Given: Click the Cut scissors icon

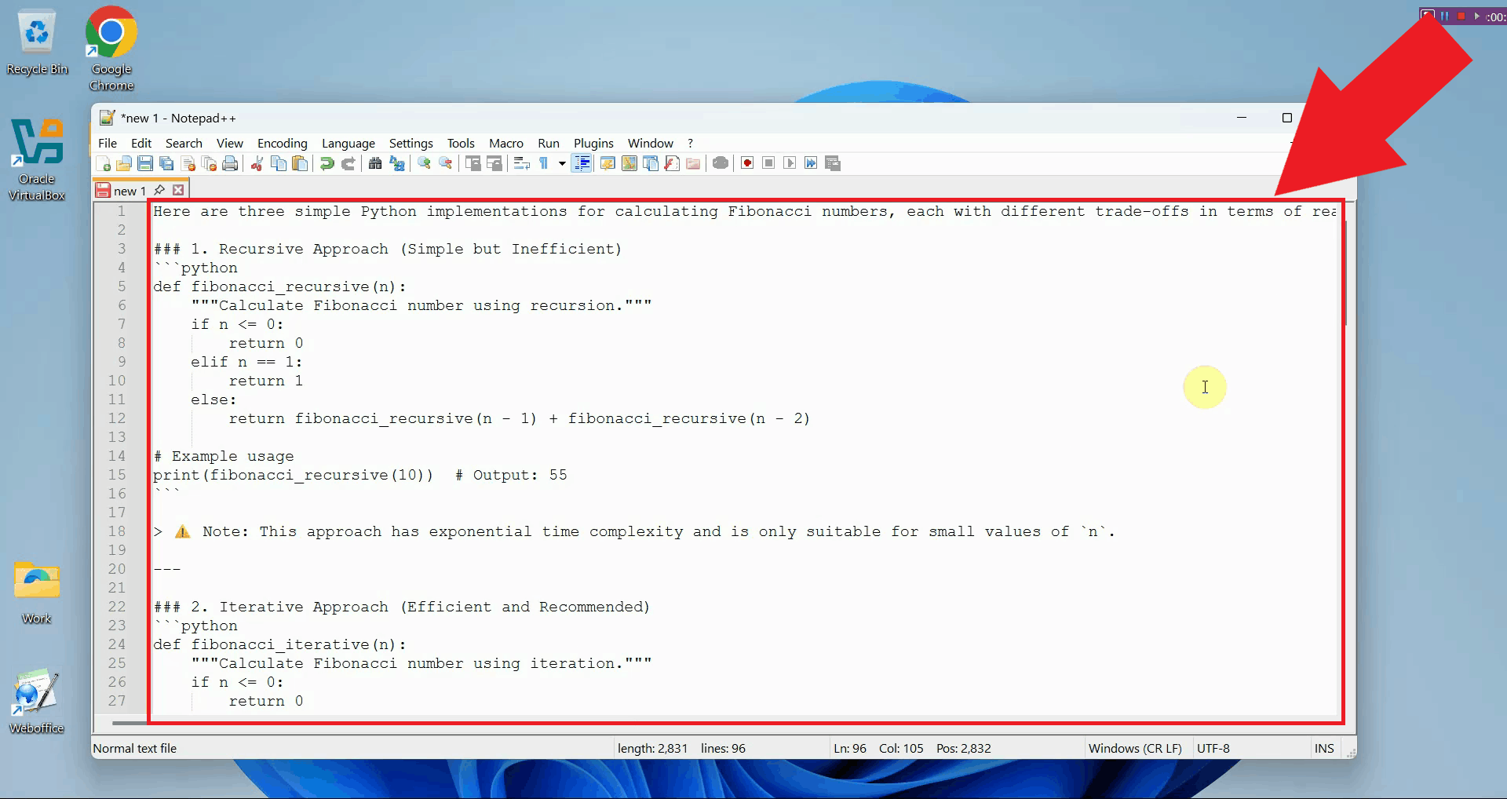Looking at the screenshot, I should 257,163.
